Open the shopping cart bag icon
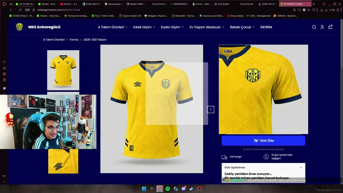 pos(330,27)
